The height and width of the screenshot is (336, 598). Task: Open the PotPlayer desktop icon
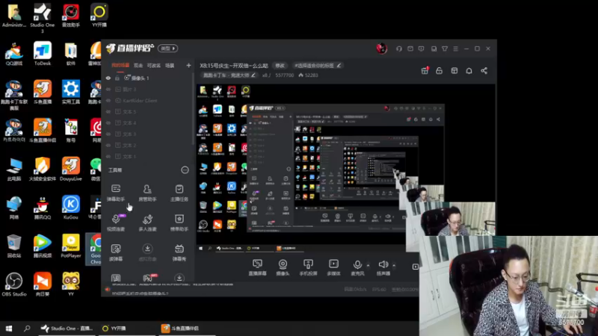click(71, 246)
